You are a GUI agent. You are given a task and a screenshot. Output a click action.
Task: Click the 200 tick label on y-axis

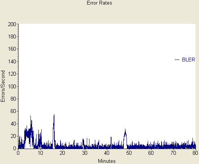pos(12,24)
